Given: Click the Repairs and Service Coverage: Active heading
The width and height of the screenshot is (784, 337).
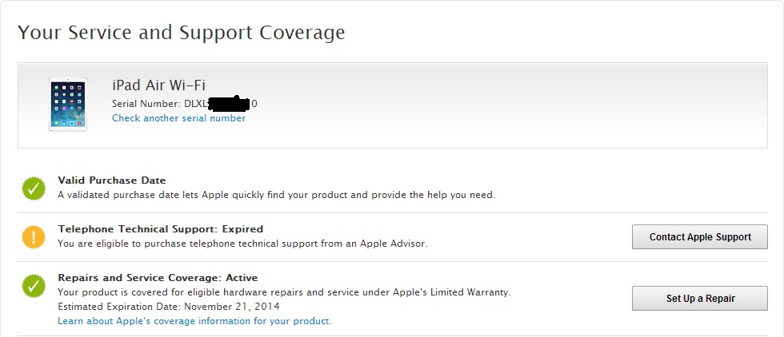Looking at the screenshot, I should point(158,278).
